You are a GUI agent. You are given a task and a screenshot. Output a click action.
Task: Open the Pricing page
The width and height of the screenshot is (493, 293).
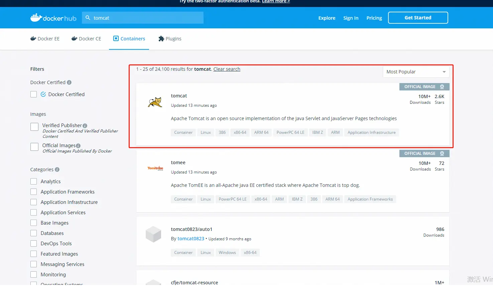374,18
